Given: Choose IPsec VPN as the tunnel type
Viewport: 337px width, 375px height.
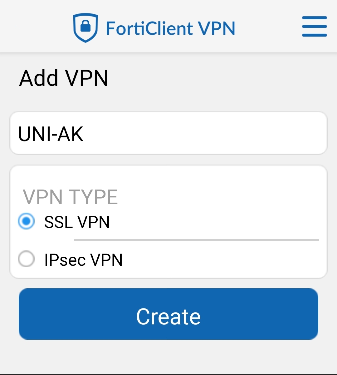Looking at the screenshot, I should (26, 259).
